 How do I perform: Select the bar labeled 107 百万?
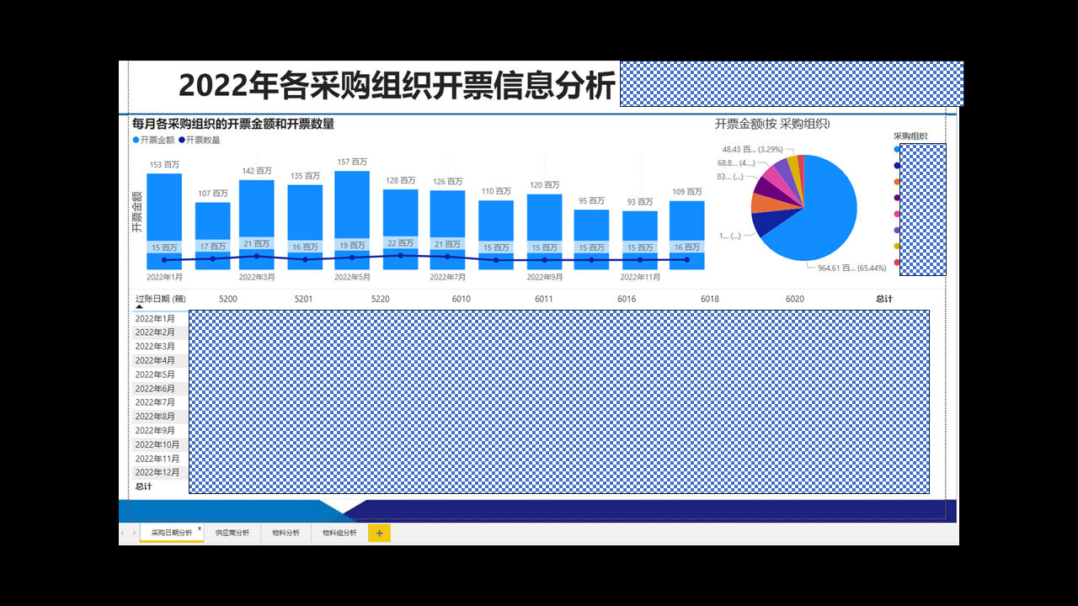[213, 236]
